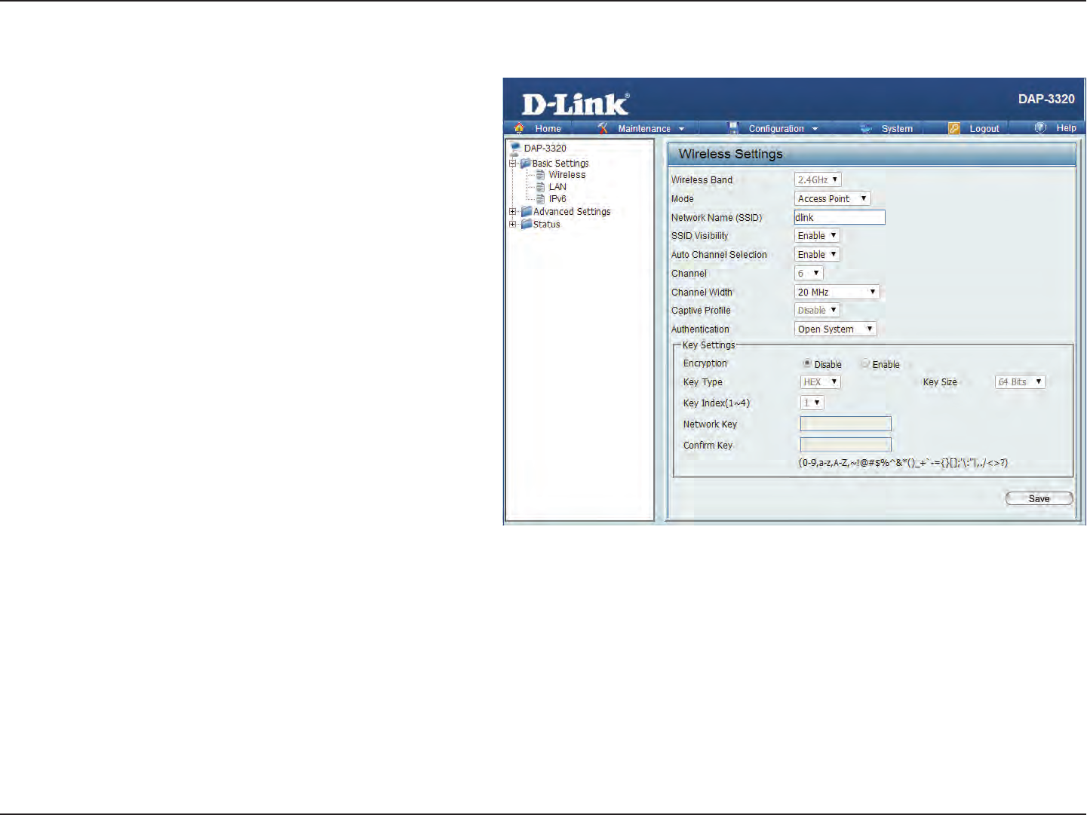Click the Logout key icon
The height and width of the screenshot is (815, 1087).
pyautogui.click(x=954, y=128)
